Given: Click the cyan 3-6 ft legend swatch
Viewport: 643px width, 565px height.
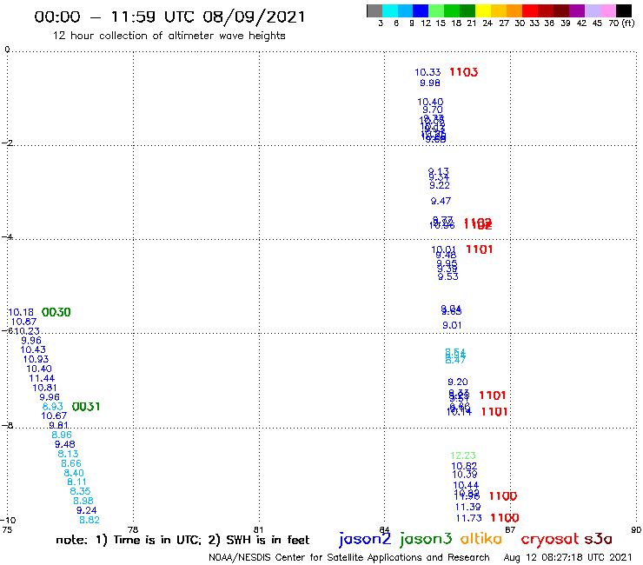Looking at the screenshot, I should tap(390, 10).
